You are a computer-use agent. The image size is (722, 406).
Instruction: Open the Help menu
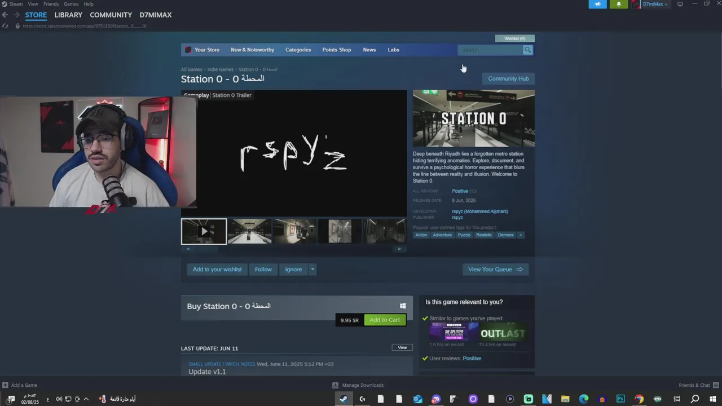click(x=89, y=4)
